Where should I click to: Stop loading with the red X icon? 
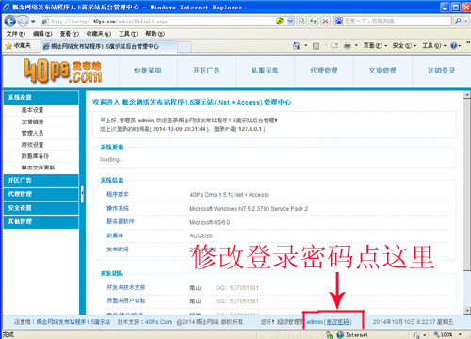[325, 22]
